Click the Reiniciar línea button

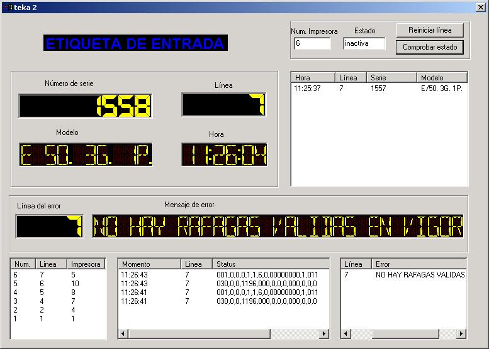(x=430, y=30)
